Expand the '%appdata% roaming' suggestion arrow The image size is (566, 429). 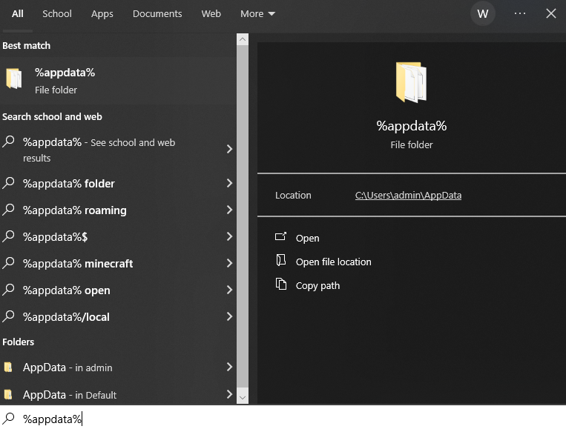[x=229, y=210]
